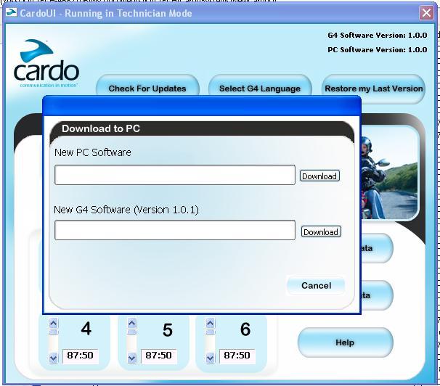Click the New PC Software label

93,152
